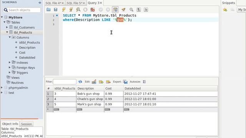
Task: Close the SQL File 5 tab
Action: click(x=84, y=3)
